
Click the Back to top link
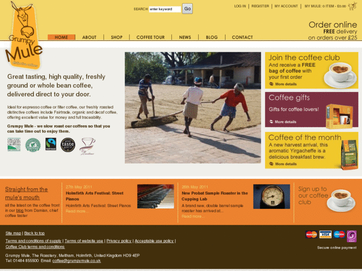click(34, 233)
